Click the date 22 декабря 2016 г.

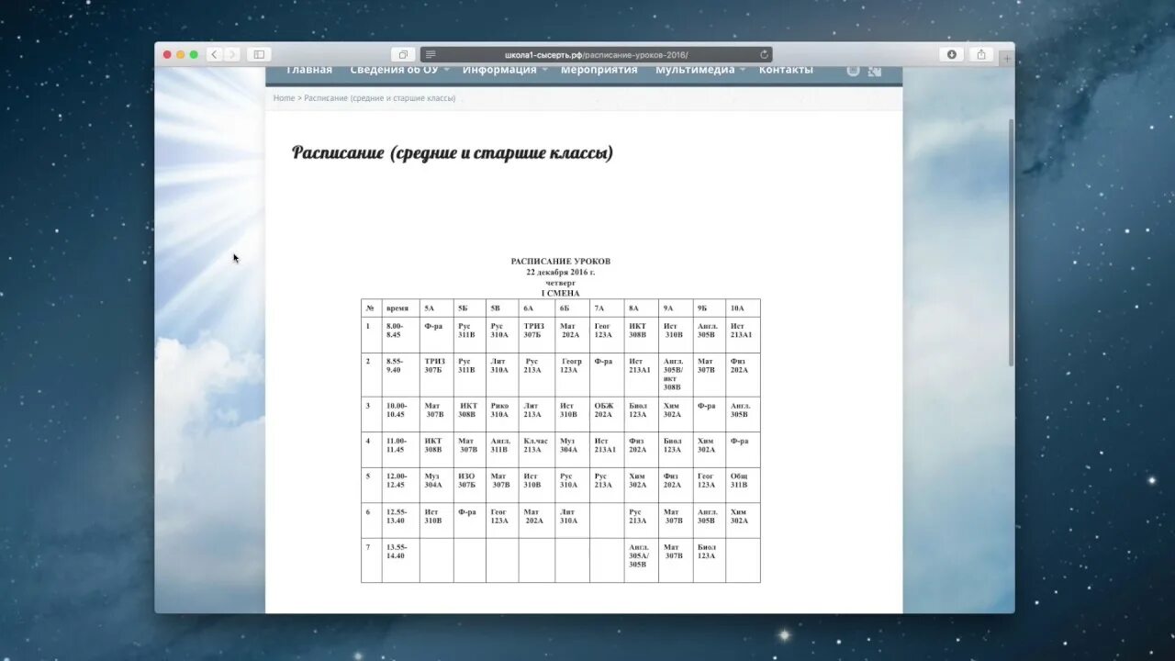560,273
